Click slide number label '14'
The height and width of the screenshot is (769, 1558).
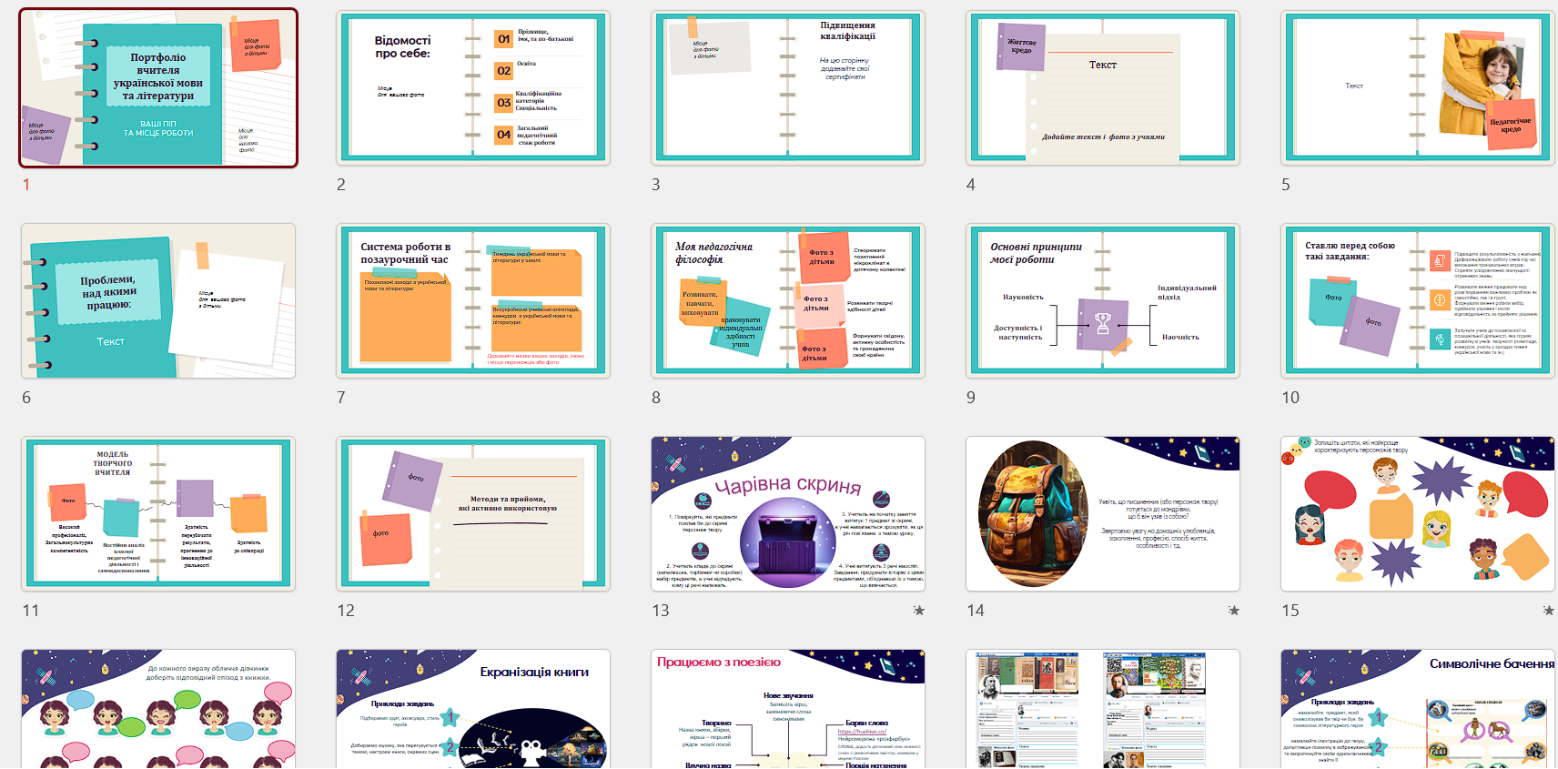(x=976, y=611)
